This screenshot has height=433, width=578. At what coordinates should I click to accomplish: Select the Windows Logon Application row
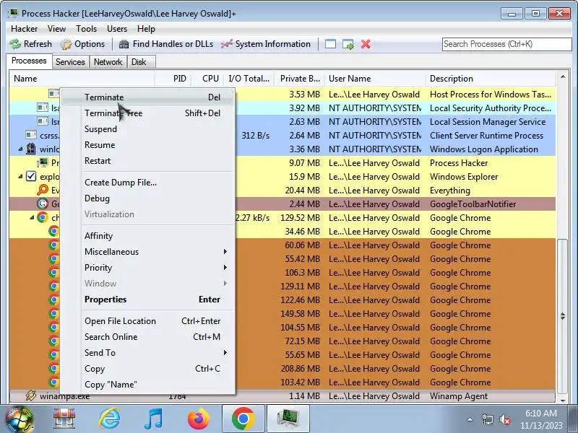(x=282, y=149)
